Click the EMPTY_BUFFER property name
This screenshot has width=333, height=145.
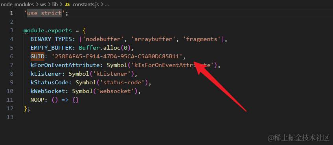tap(51, 48)
